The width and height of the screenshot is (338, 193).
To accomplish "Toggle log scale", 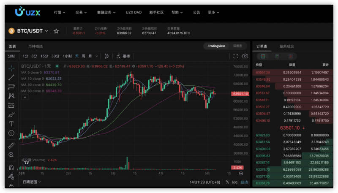I will (235, 182).
